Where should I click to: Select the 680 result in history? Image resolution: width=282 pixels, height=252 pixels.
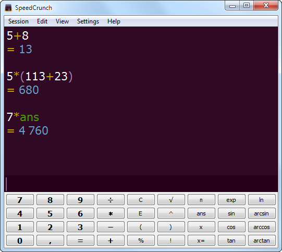(29, 90)
